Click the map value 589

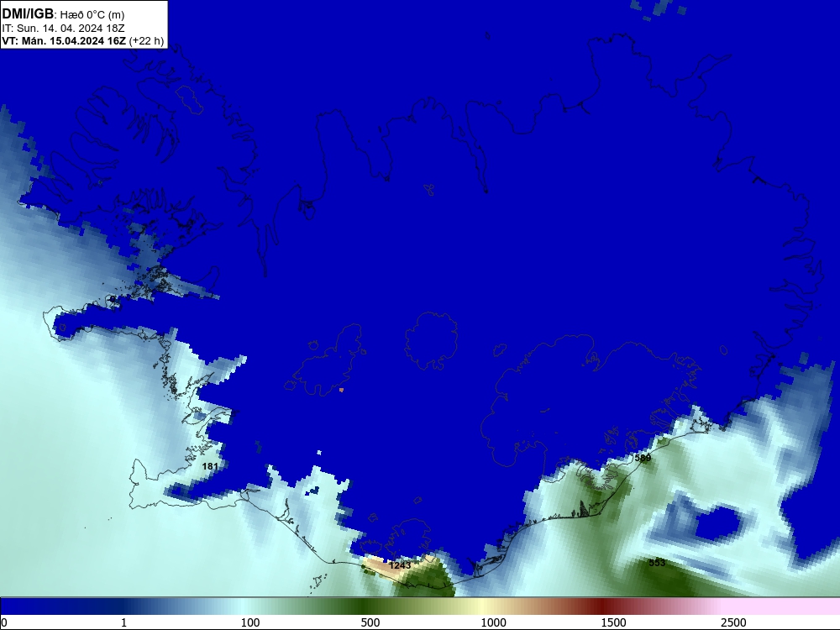(643, 458)
